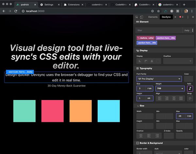Image resolution: width=196 pixels, height=154 pixels.
Task: Click the square D extension icon
Action: coord(178,11)
